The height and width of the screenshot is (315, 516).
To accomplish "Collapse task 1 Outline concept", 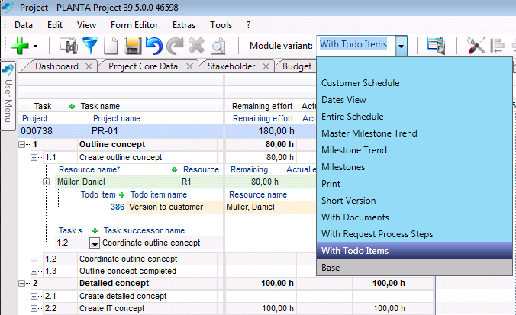I will click(x=21, y=144).
